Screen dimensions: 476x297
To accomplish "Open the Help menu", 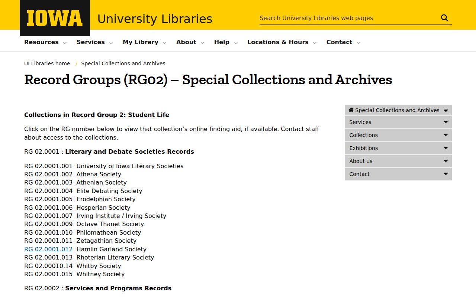I will (222, 42).
